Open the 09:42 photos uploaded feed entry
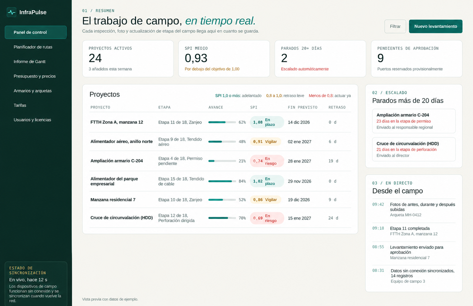Viewport: 473px width, 306px height. [x=414, y=209]
